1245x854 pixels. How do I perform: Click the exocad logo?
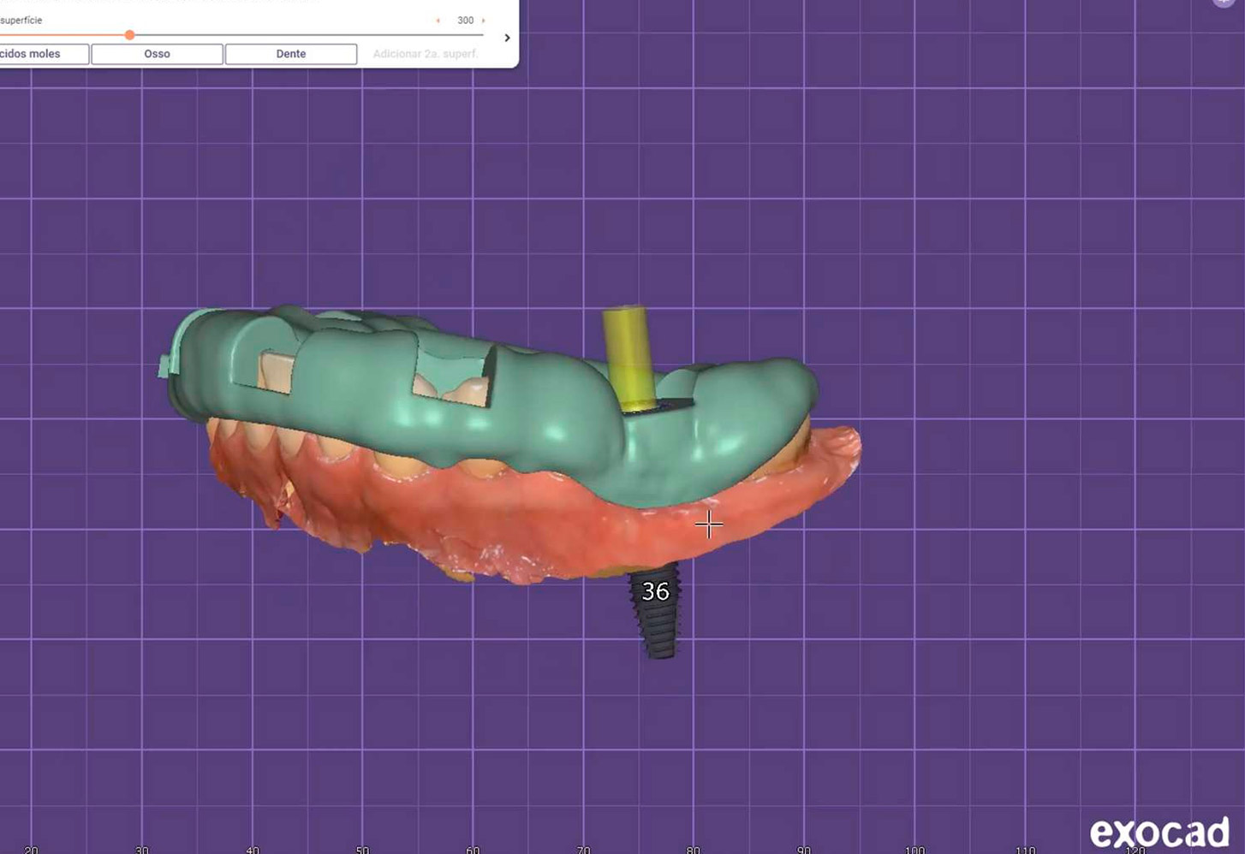(1159, 833)
